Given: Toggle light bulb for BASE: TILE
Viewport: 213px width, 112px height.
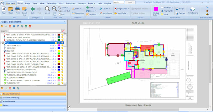Looking at the screenshot, I should point(62,48).
